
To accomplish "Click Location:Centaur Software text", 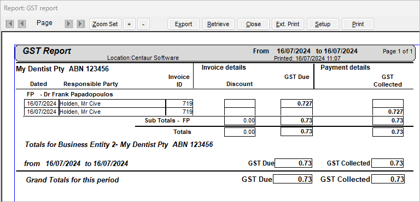I will pyautogui.click(x=143, y=58).
